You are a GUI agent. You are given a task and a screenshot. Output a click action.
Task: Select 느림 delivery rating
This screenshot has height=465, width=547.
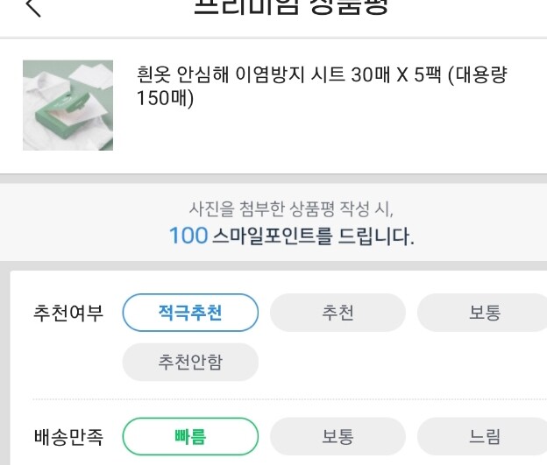point(485,436)
